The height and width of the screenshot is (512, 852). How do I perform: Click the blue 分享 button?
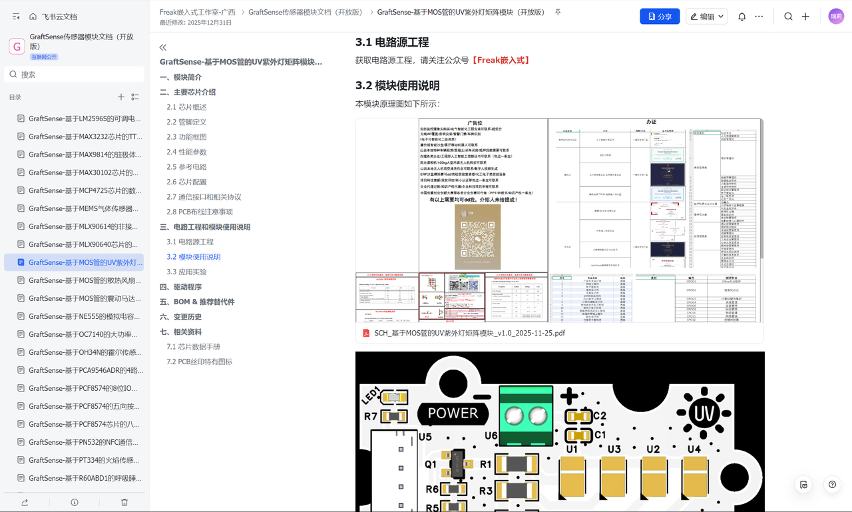660,17
